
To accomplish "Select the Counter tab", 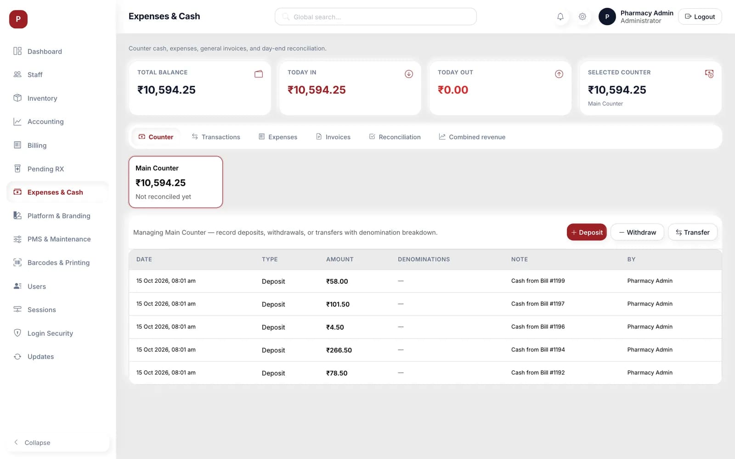I will coord(156,137).
